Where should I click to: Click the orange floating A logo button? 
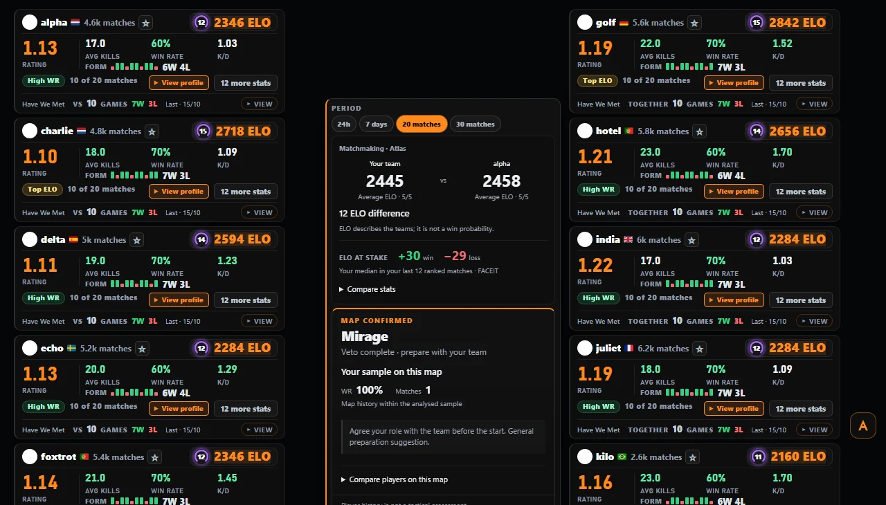(862, 425)
